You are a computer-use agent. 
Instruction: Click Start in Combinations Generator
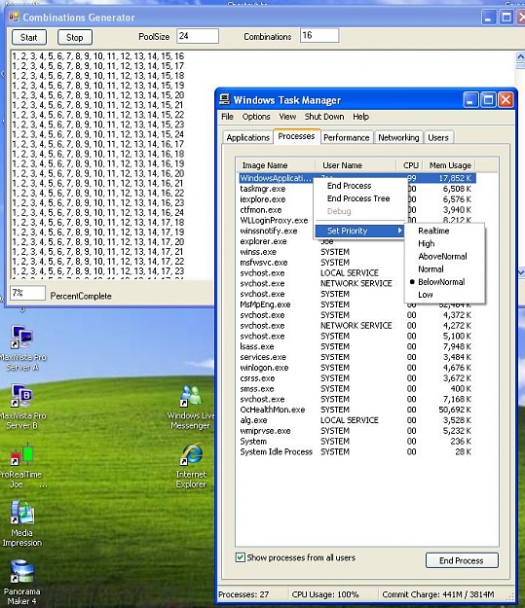point(29,38)
